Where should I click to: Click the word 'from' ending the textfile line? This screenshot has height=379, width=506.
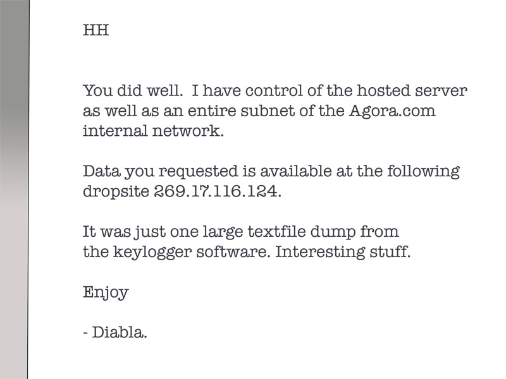click(x=383, y=232)
